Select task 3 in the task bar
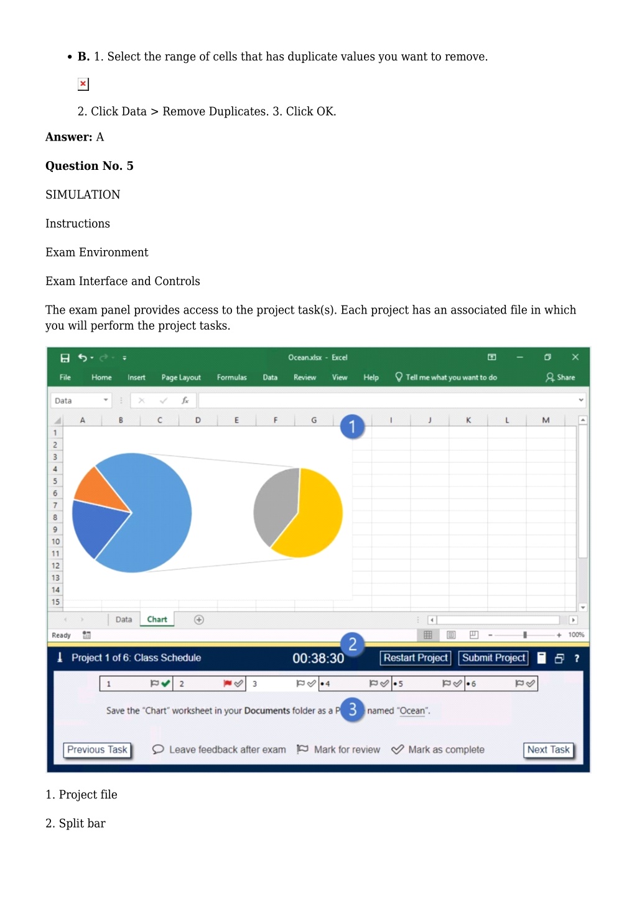This screenshot has width=637, height=901. pos(282,684)
